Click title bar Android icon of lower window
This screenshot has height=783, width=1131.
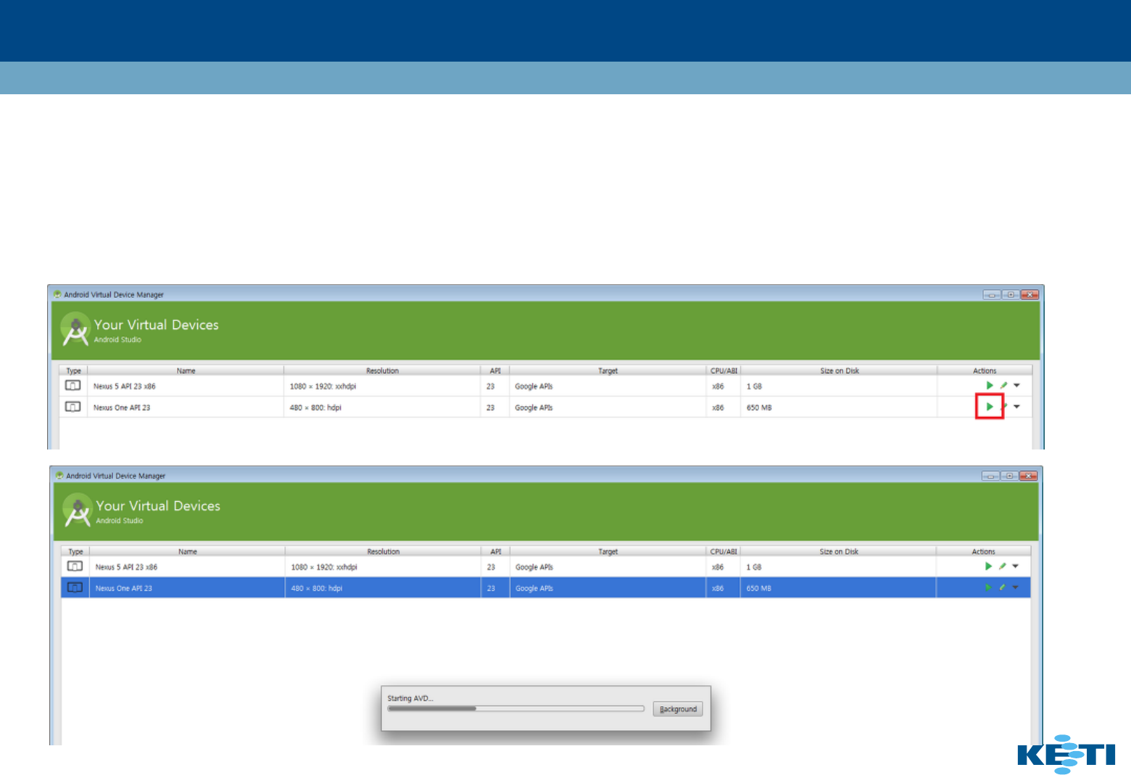point(59,476)
